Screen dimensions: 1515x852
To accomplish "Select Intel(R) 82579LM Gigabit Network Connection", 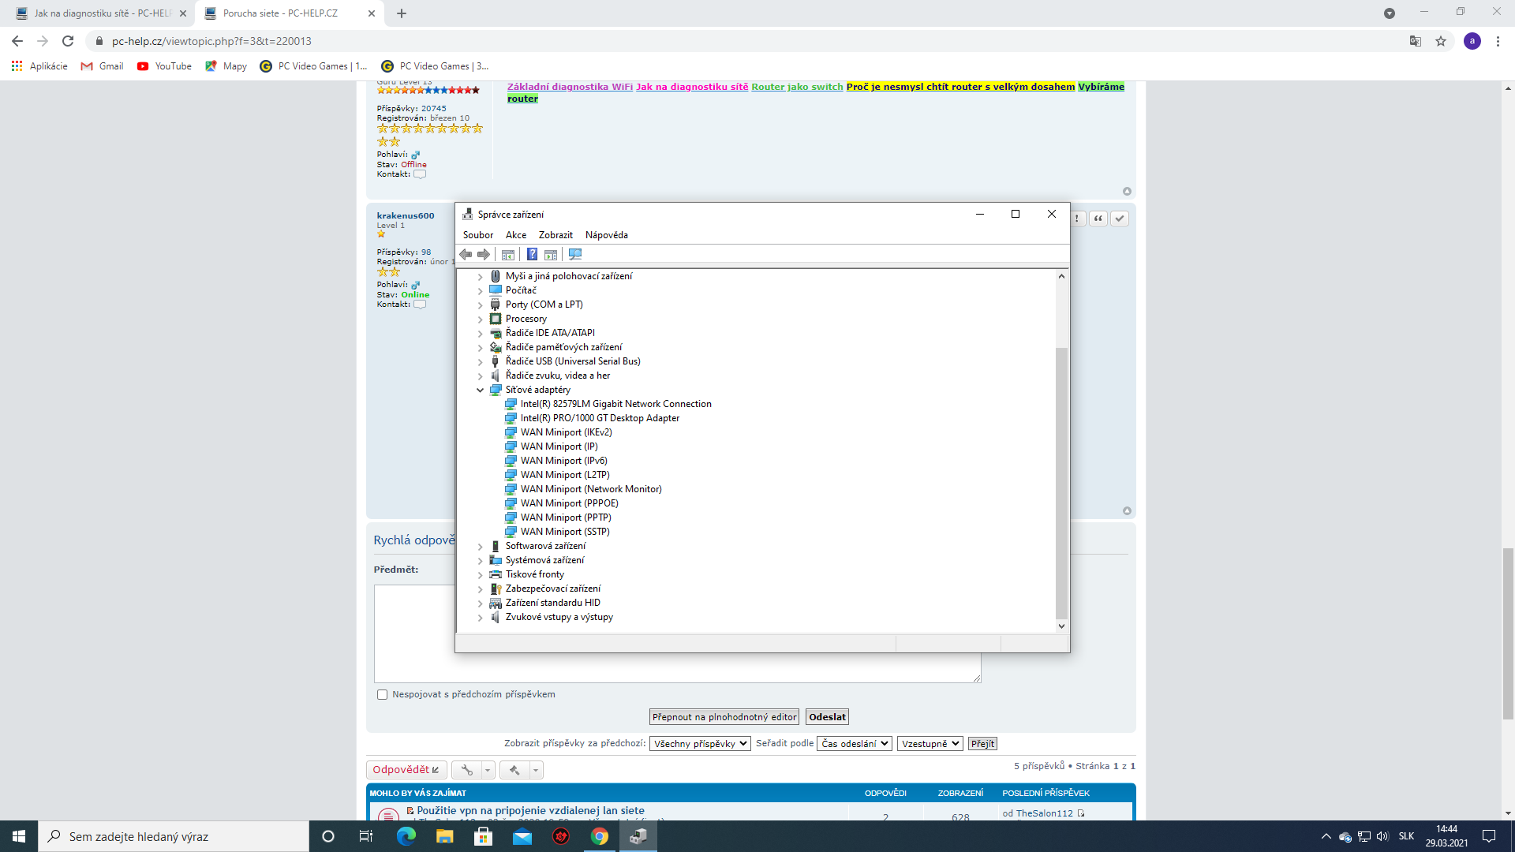I will click(x=615, y=404).
